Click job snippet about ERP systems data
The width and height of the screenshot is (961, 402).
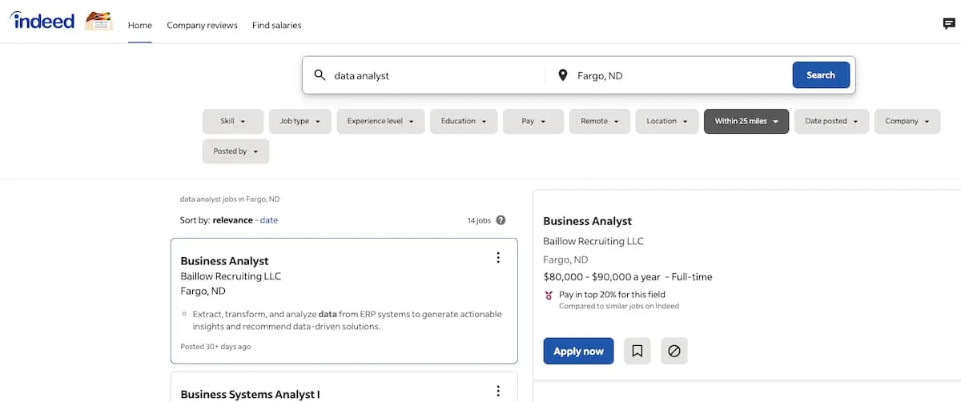(348, 320)
